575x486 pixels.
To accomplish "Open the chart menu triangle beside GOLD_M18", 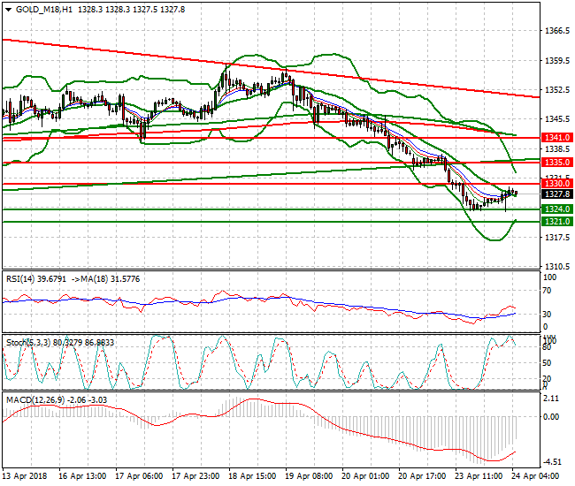I will (x=9, y=10).
